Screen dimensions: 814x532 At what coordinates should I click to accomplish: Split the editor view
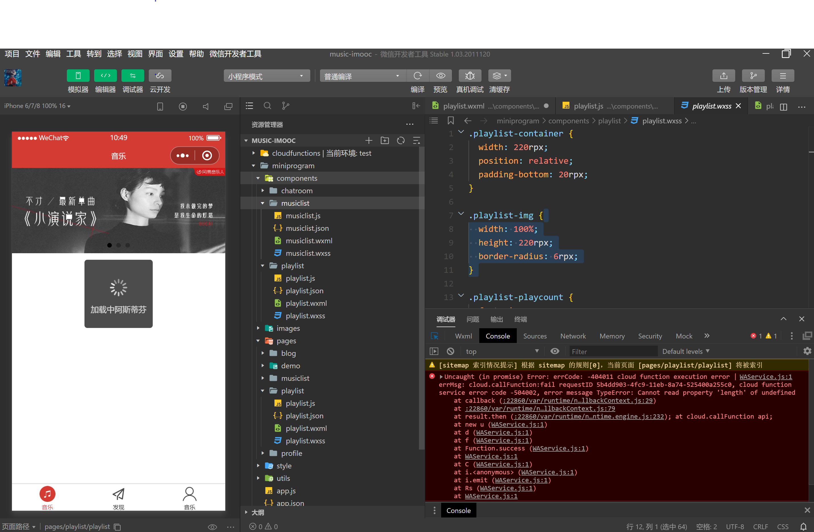tap(783, 107)
